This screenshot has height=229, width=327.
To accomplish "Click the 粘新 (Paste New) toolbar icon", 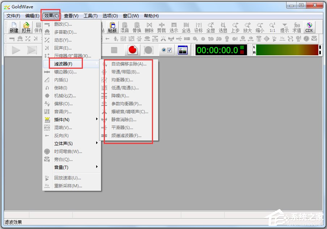I will 112,27.
